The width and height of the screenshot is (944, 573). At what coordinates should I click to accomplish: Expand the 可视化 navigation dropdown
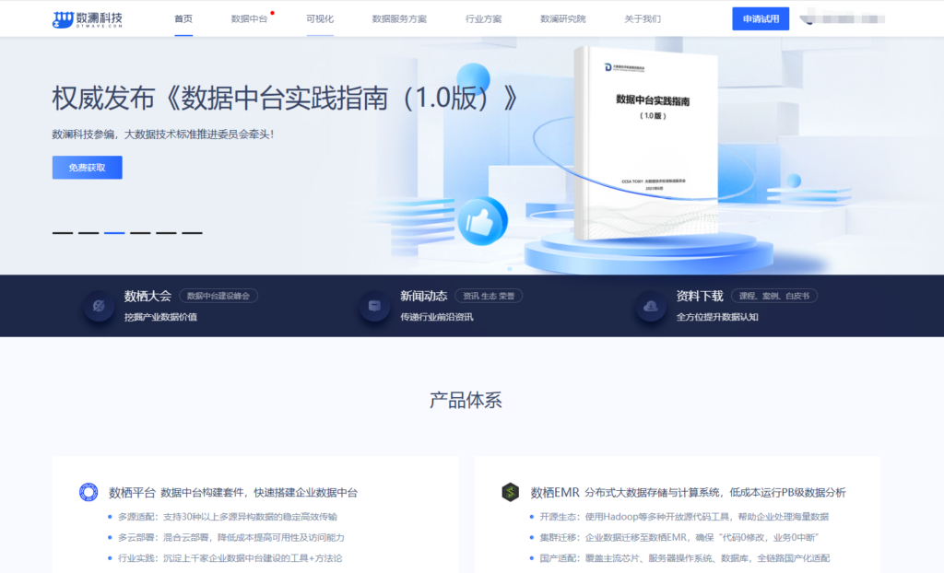tap(320, 18)
